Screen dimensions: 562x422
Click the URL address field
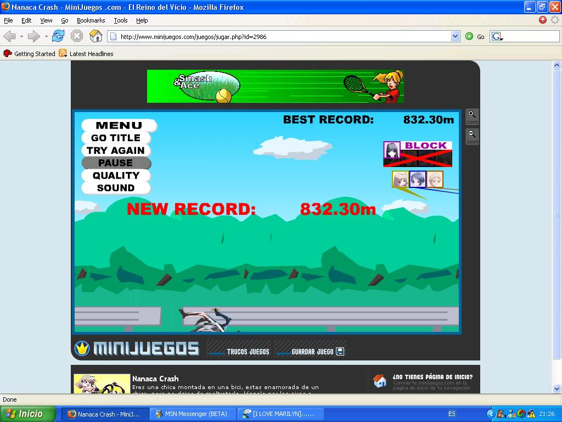pyautogui.click(x=279, y=36)
